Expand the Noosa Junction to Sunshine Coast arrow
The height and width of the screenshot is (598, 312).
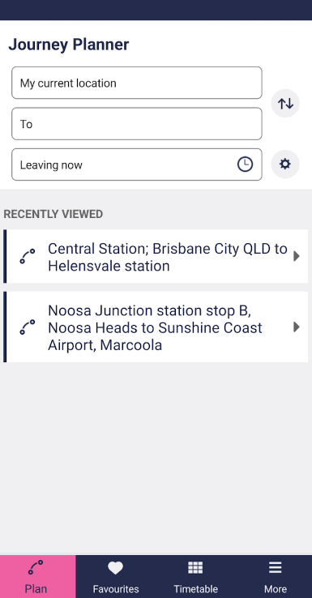pos(297,327)
